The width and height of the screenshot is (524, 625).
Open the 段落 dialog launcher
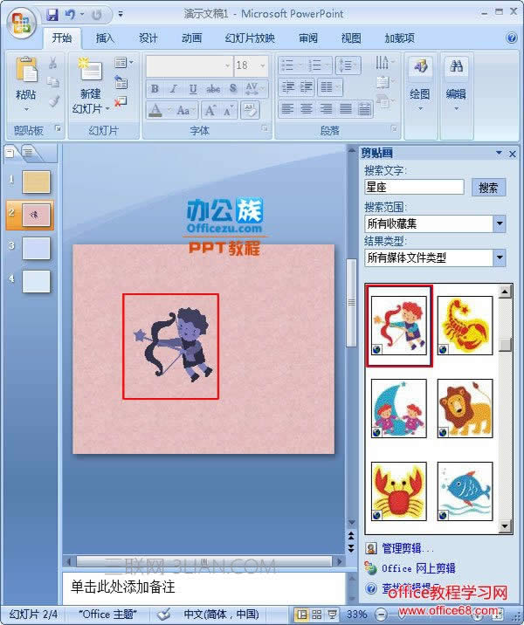(x=394, y=128)
